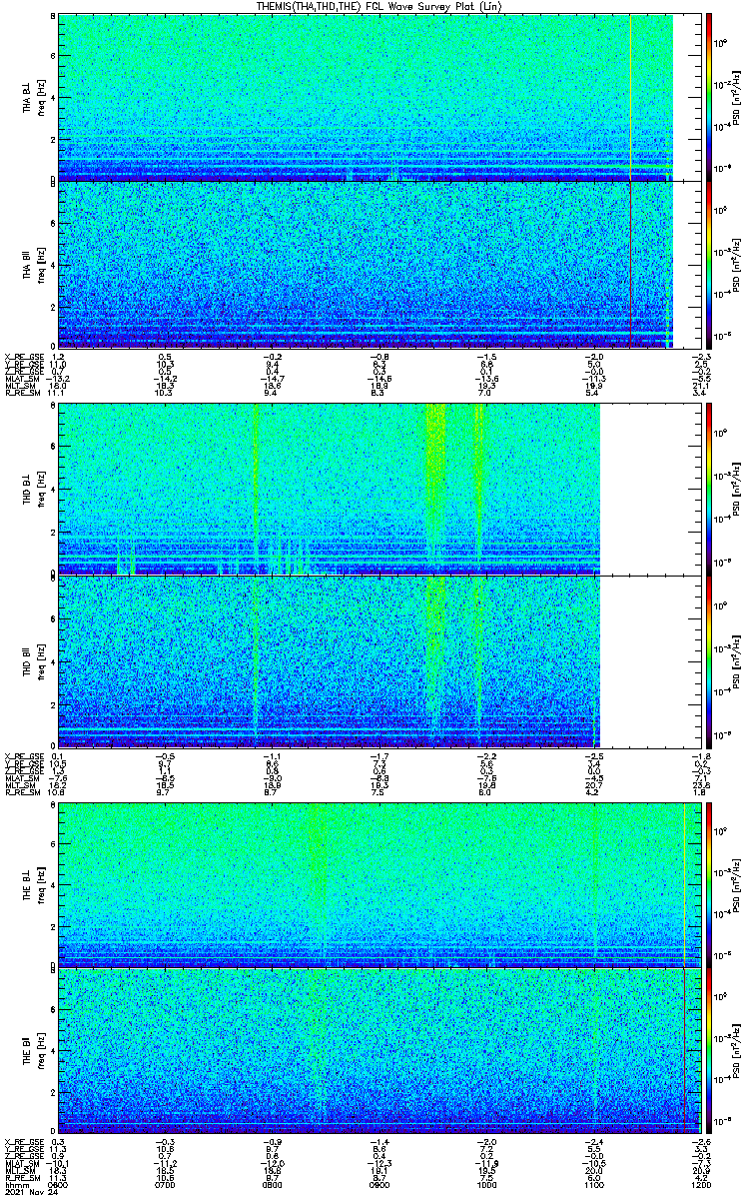Image resolution: width=749 pixels, height=1199 pixels.
Task: Select the THA B⊥ spectrogram panel
Action: pos(377,97)
